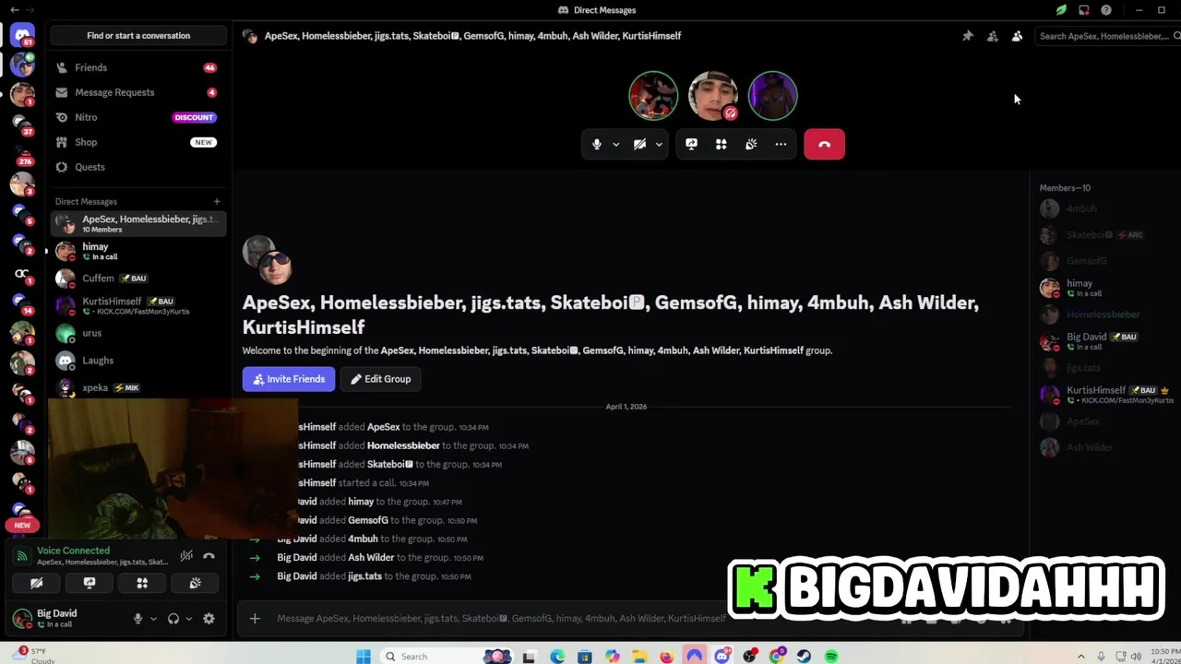The image size is (1181, 664).
Task: Open soundboard from the bottom-left voice panel
Action: [x=195, y=583]
